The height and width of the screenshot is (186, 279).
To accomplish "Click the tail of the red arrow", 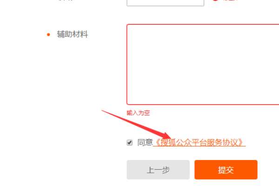I will tap(103, 111).
